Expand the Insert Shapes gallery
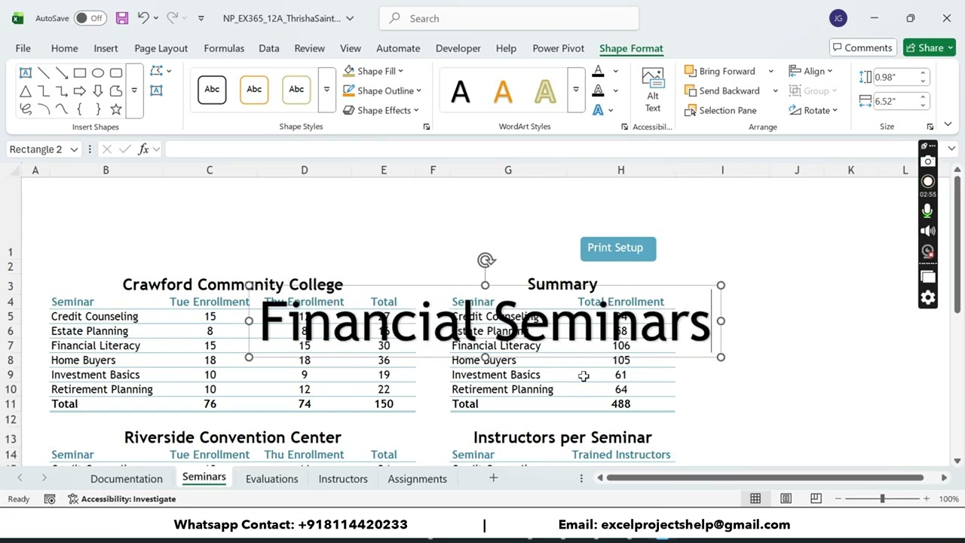The height and width of the screenshot is (543, 965). pos(134,90)
